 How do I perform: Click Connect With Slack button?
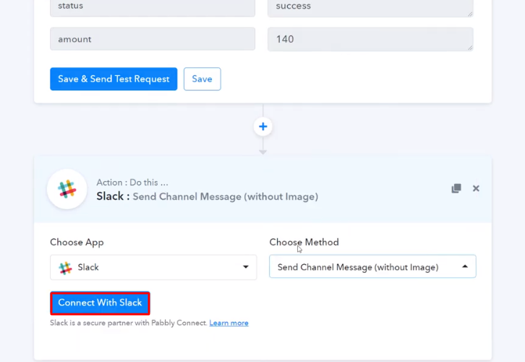point(100,303)
